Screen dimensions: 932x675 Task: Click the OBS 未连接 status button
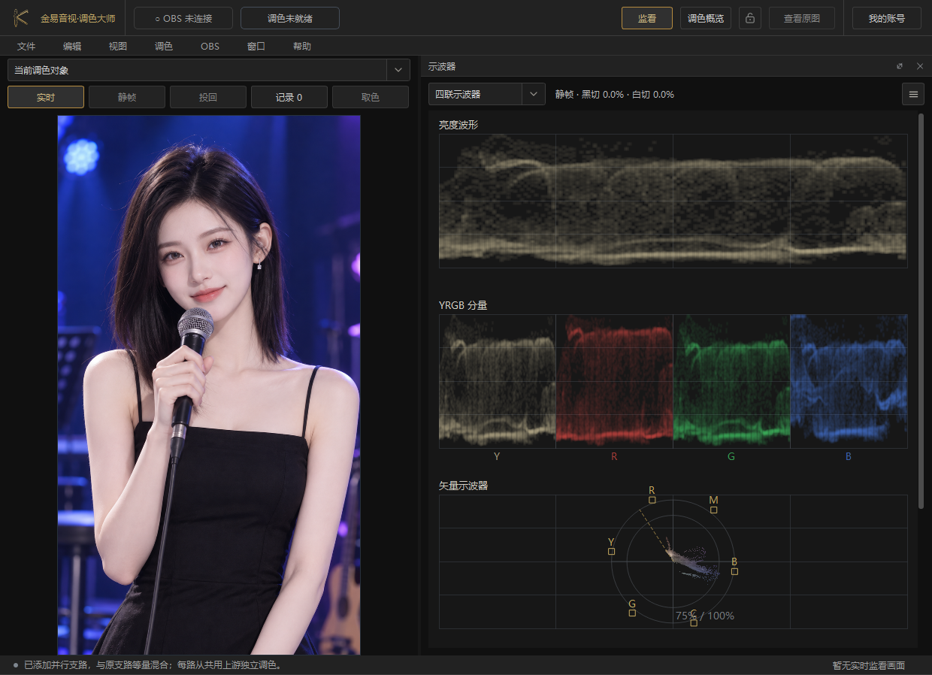[x=183, y=18]
